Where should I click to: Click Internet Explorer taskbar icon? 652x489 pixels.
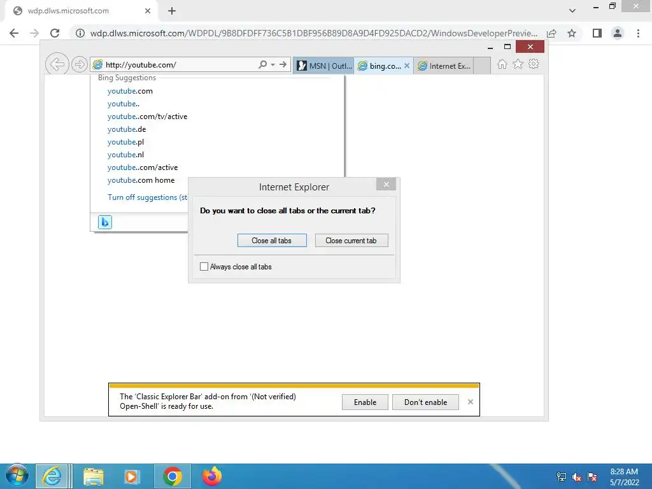52,476
